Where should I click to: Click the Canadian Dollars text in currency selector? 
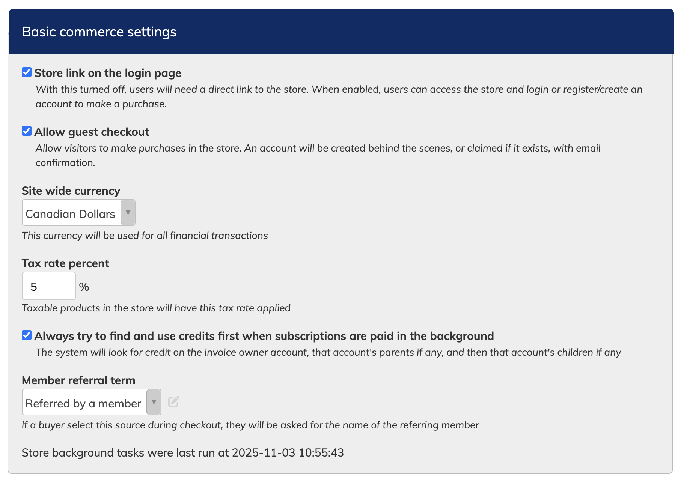[71, 214]
